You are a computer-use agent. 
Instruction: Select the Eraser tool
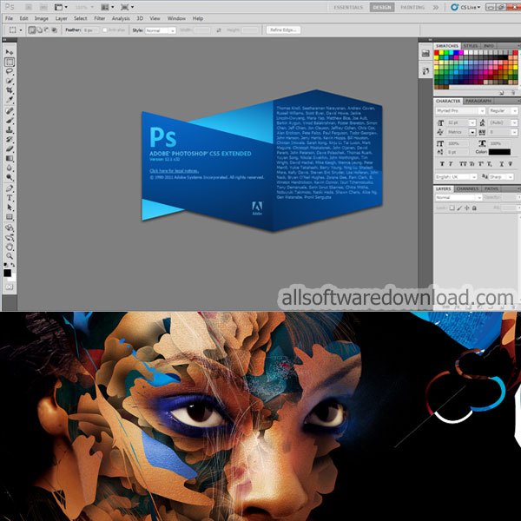click(10, 148)
